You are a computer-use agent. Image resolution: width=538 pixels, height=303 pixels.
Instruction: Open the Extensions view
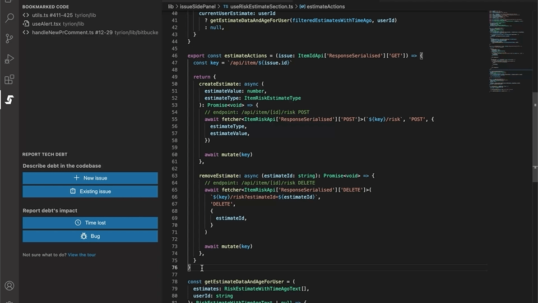[9, 80]
